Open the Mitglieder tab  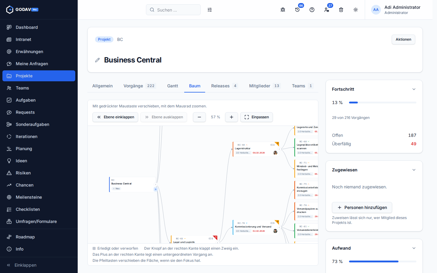(x=265, y=86)
